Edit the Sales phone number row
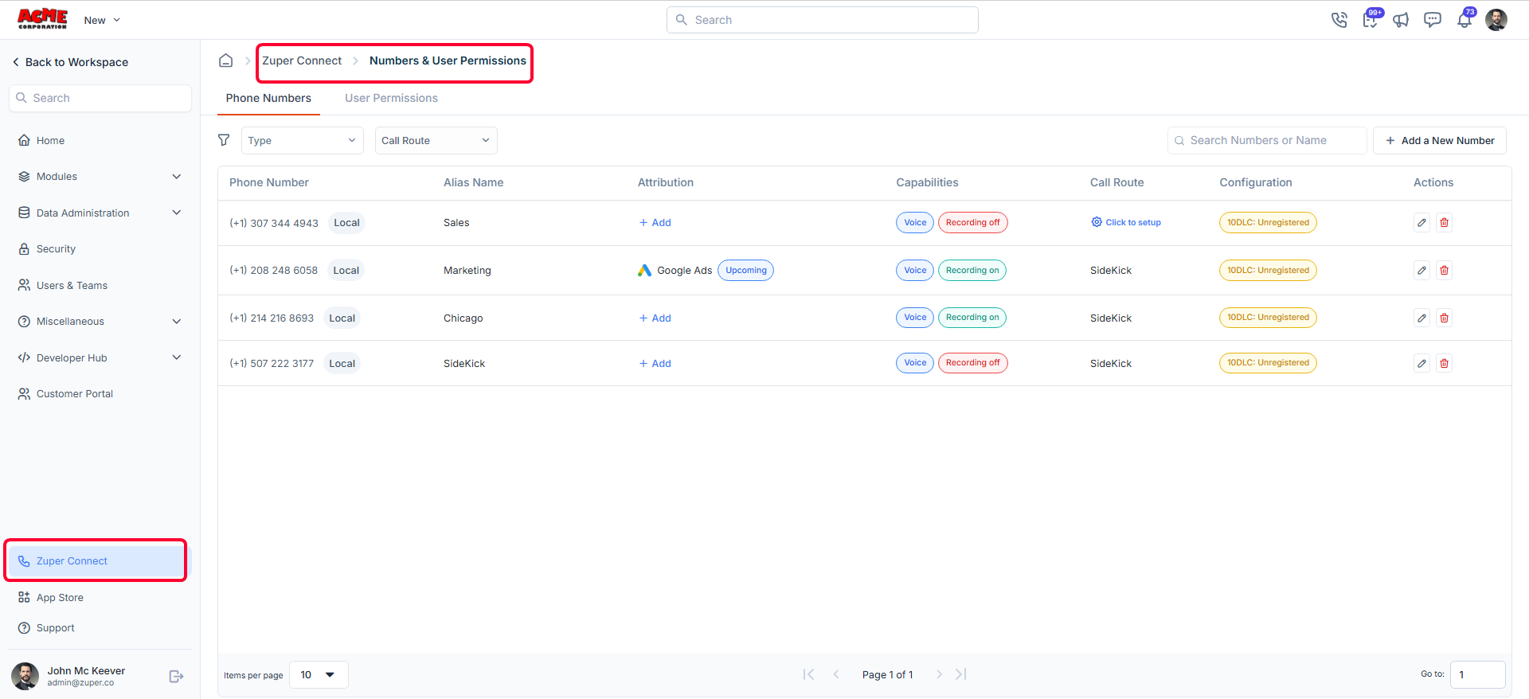1529x699 pixels. (x=1421, y=223)
